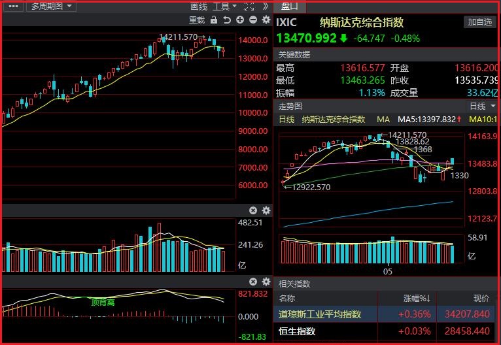
Task: Switch to the 盘口 tab
Action: pos(290,6)
